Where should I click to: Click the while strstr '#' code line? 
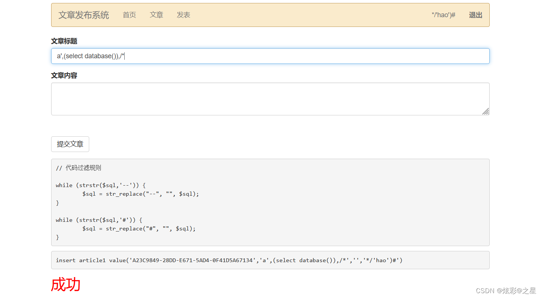99,220
